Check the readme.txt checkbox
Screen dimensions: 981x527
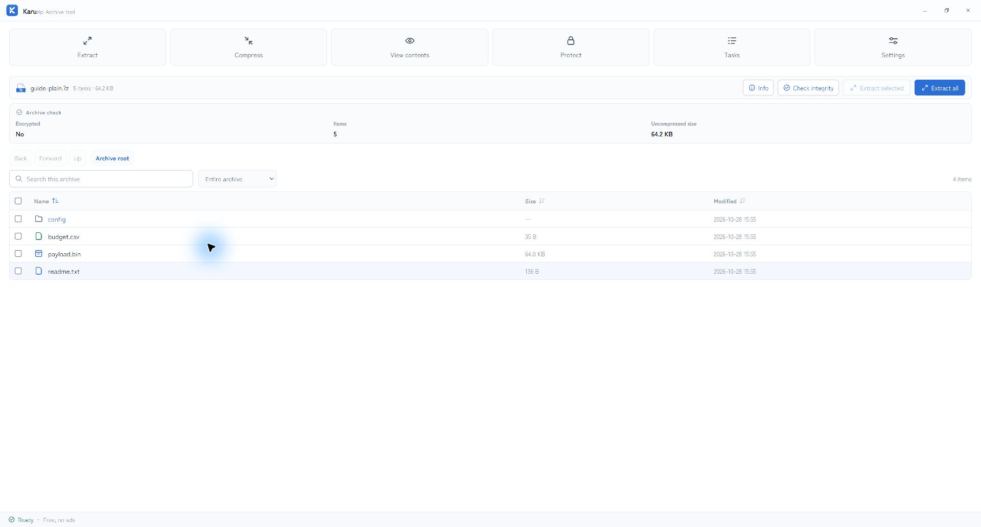pos(18,271)
